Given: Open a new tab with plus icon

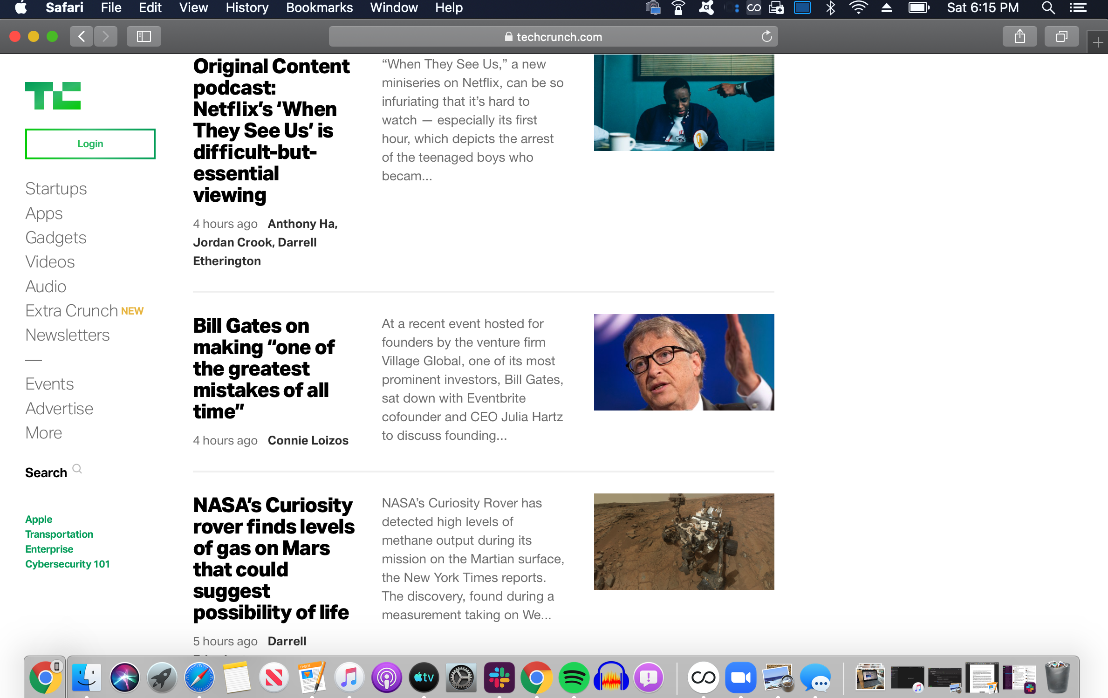Looking at the screenshot, I should (1098, 43).
